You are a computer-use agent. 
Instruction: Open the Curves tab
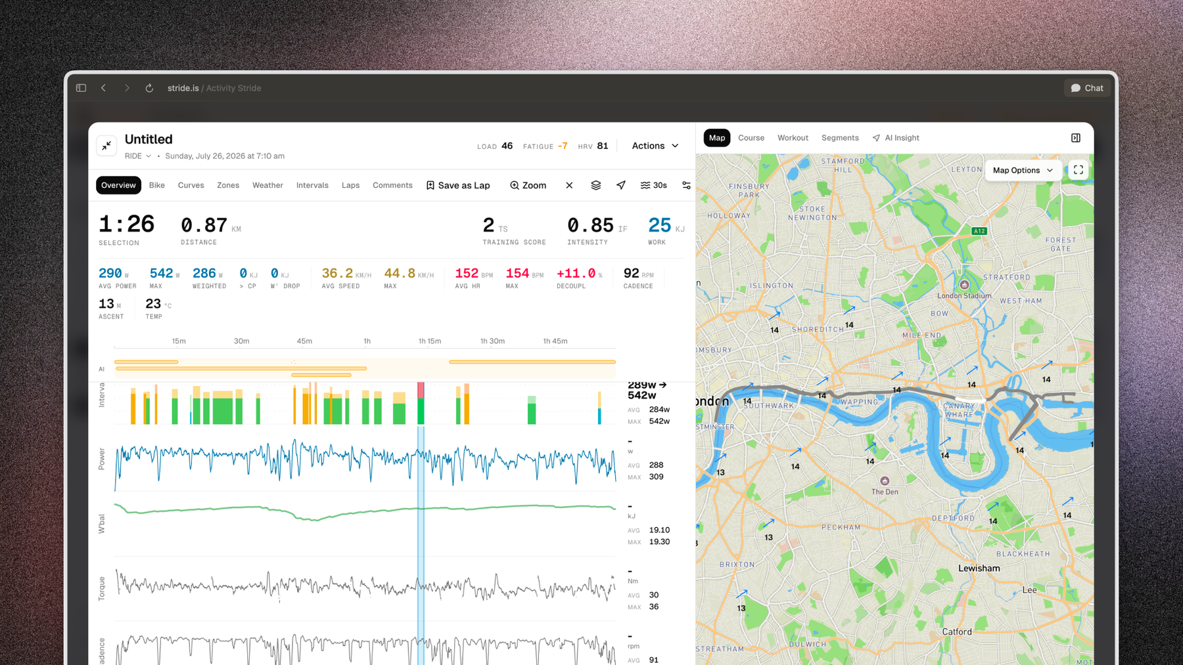click(191, 185)
